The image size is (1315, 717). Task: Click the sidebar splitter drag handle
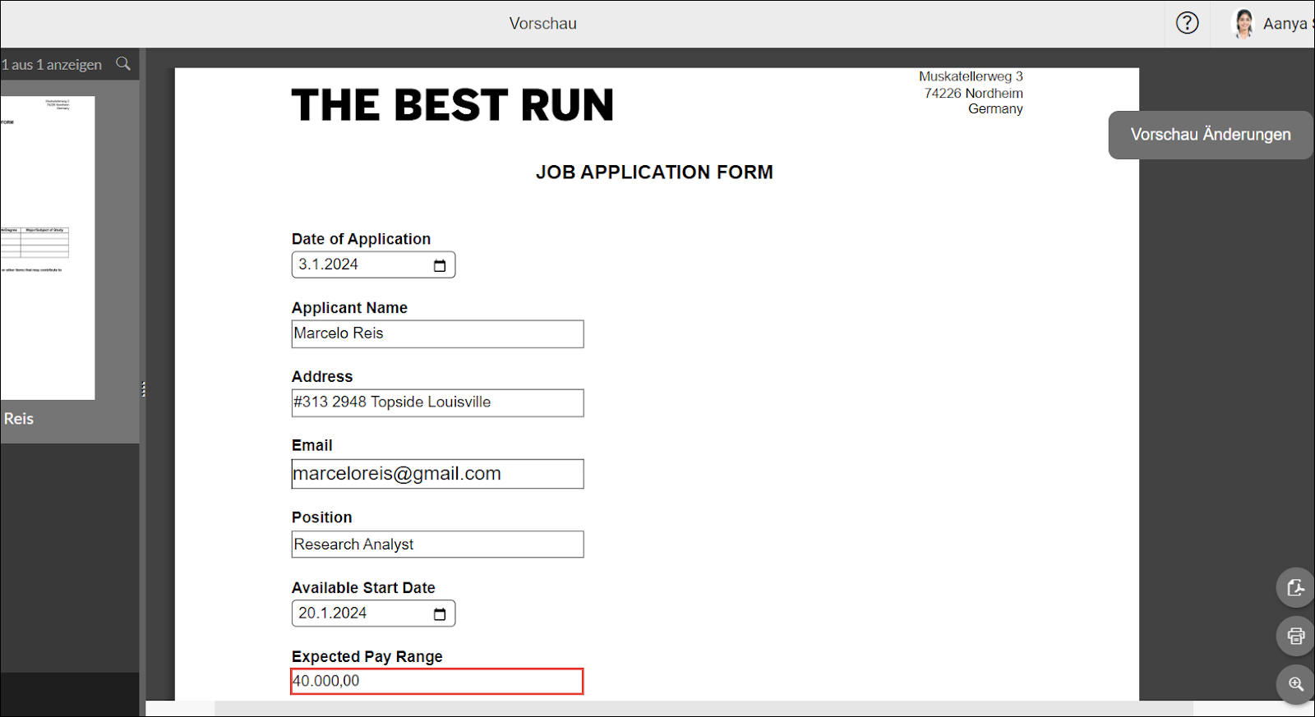(x=143, y=389)
